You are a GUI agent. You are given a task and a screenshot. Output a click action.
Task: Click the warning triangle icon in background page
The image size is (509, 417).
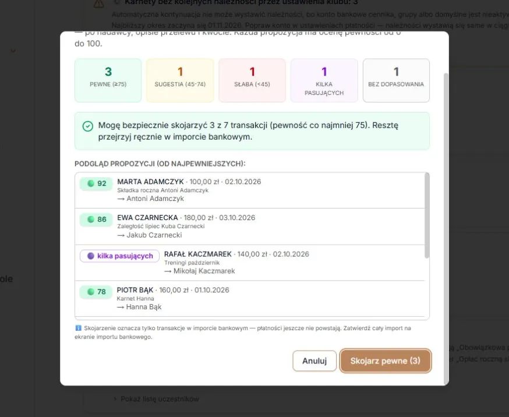point(98,3)
